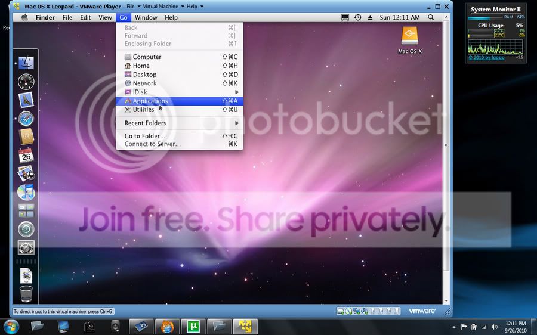Open the Mail app in the dock
Image resolution: width=537 pixels, height=335 pixels.
pos(26,100)
